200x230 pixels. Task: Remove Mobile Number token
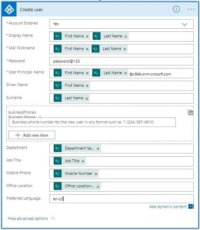(x=96, y=174)
